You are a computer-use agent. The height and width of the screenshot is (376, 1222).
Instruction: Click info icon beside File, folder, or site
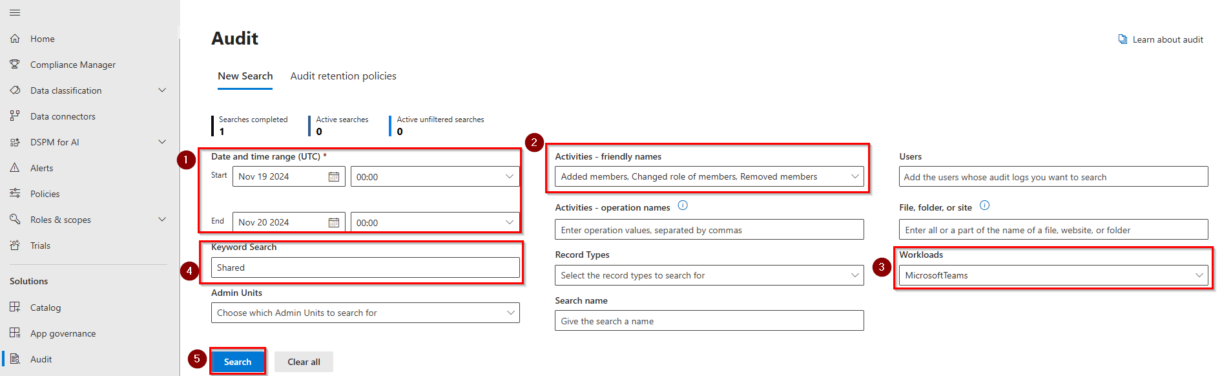[x=984, y=206]
